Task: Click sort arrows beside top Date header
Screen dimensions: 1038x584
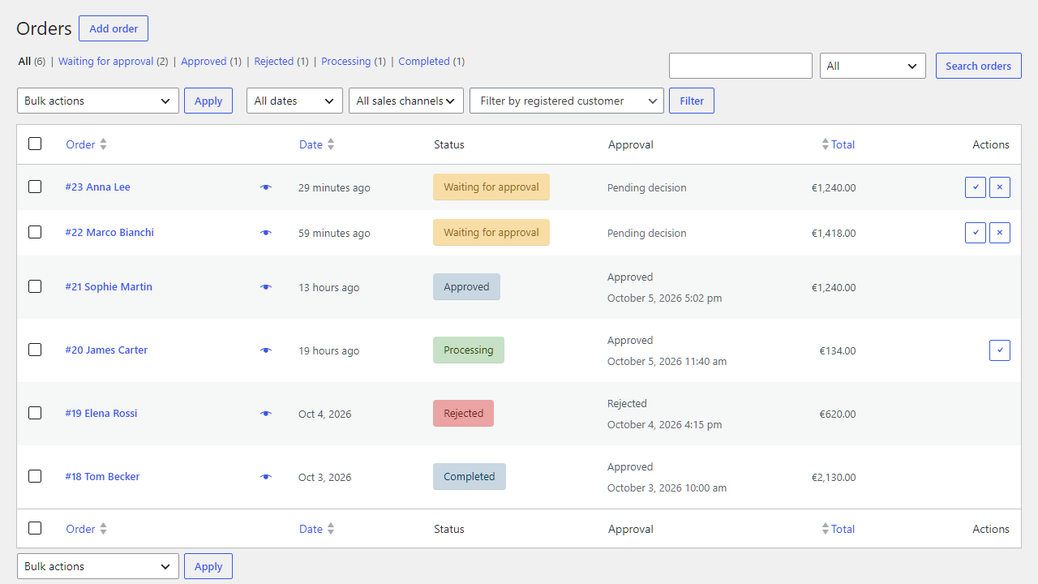Action: 331,144
